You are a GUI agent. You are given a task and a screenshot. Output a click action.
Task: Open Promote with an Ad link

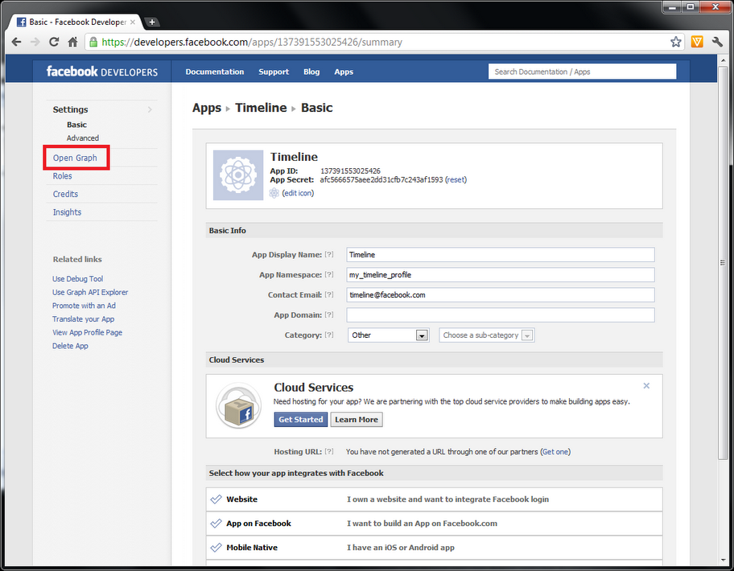(x=84, y=306)
